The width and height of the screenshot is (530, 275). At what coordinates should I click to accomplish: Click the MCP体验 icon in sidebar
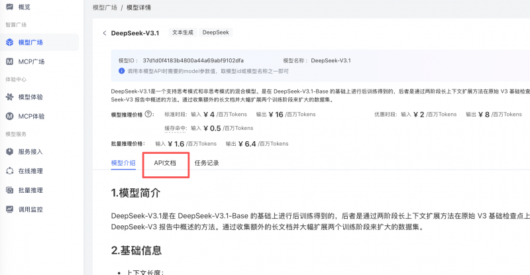pos(10,117)
